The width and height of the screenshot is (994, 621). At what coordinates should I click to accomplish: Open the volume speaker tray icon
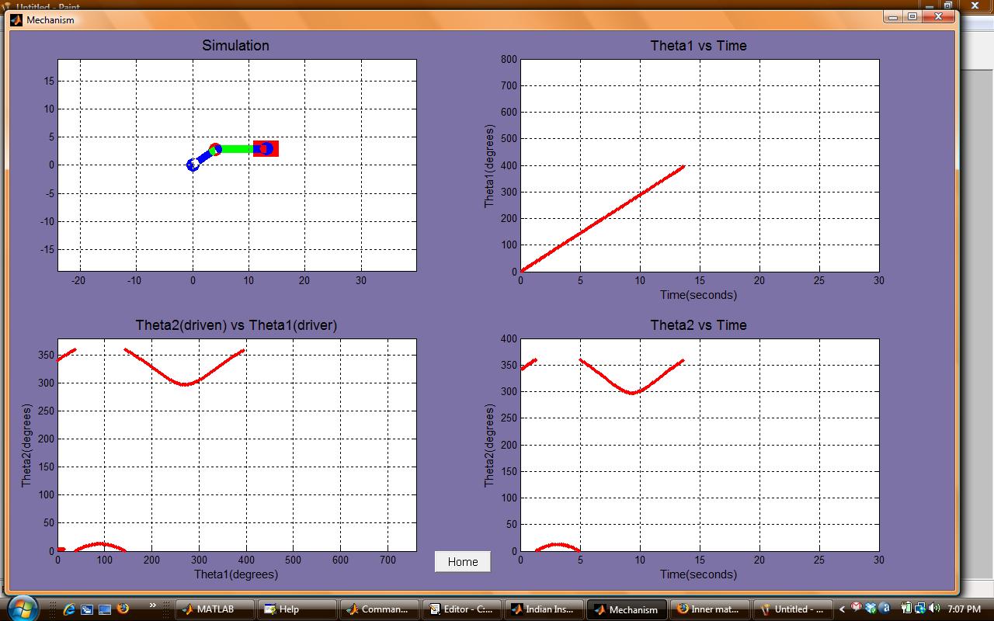point(933,608)
